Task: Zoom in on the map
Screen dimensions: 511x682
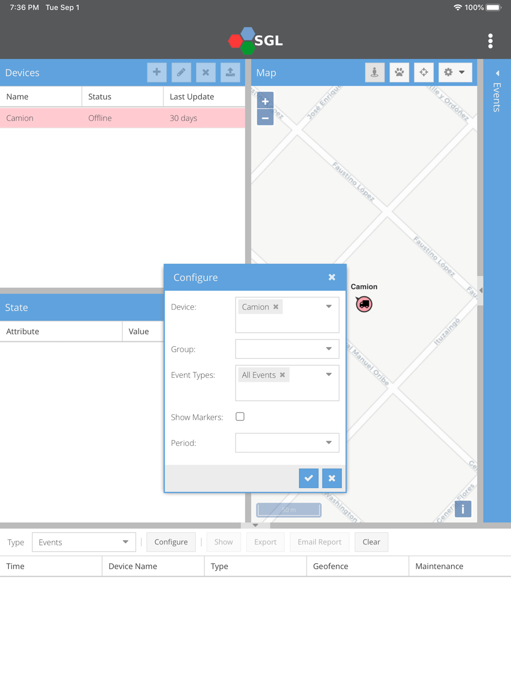Action: (265, 101)
